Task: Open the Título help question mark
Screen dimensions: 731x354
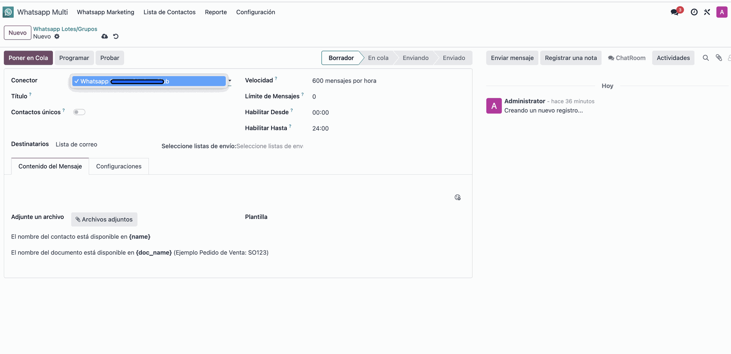Action: tap(30, 94)
